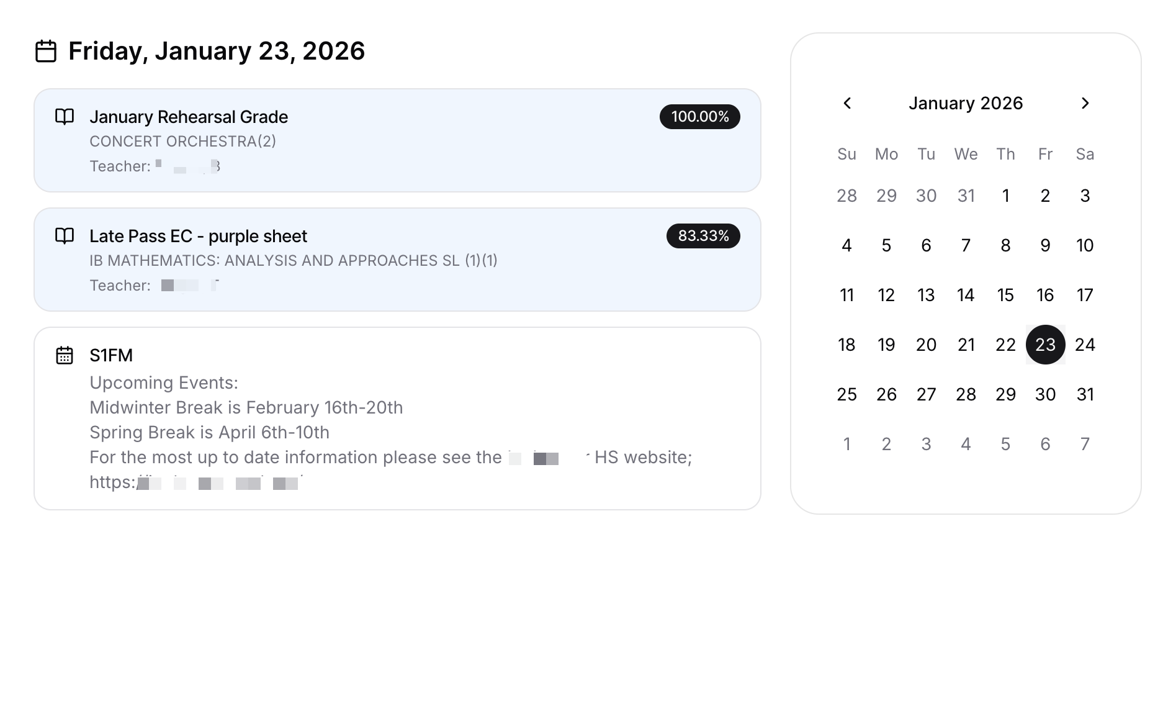Pick January 16 on the calendar
Viewport: 1163px width, 724px height.
[1045, 295]
